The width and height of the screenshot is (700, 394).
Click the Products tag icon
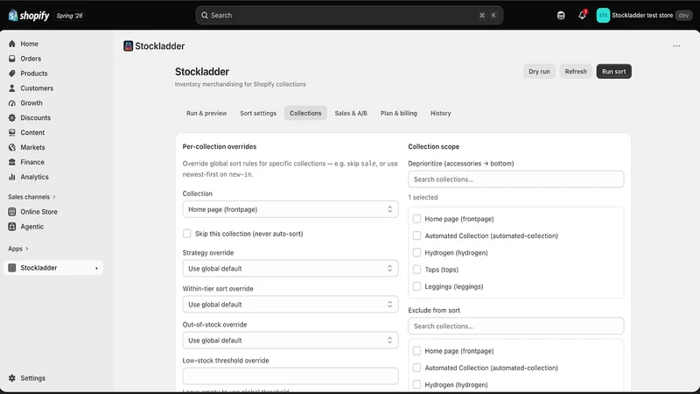(12, 74)
